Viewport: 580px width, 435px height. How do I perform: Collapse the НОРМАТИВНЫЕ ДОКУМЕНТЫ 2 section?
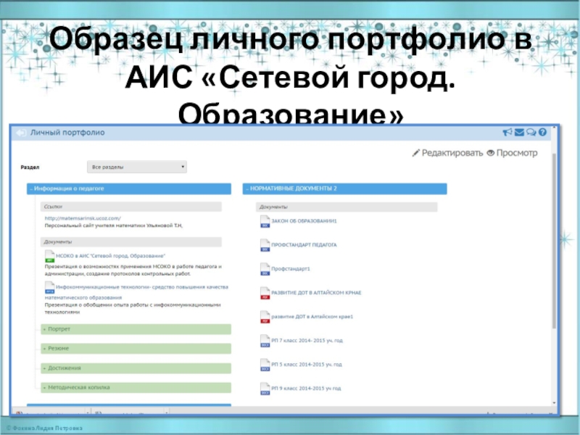click(344, 188)
